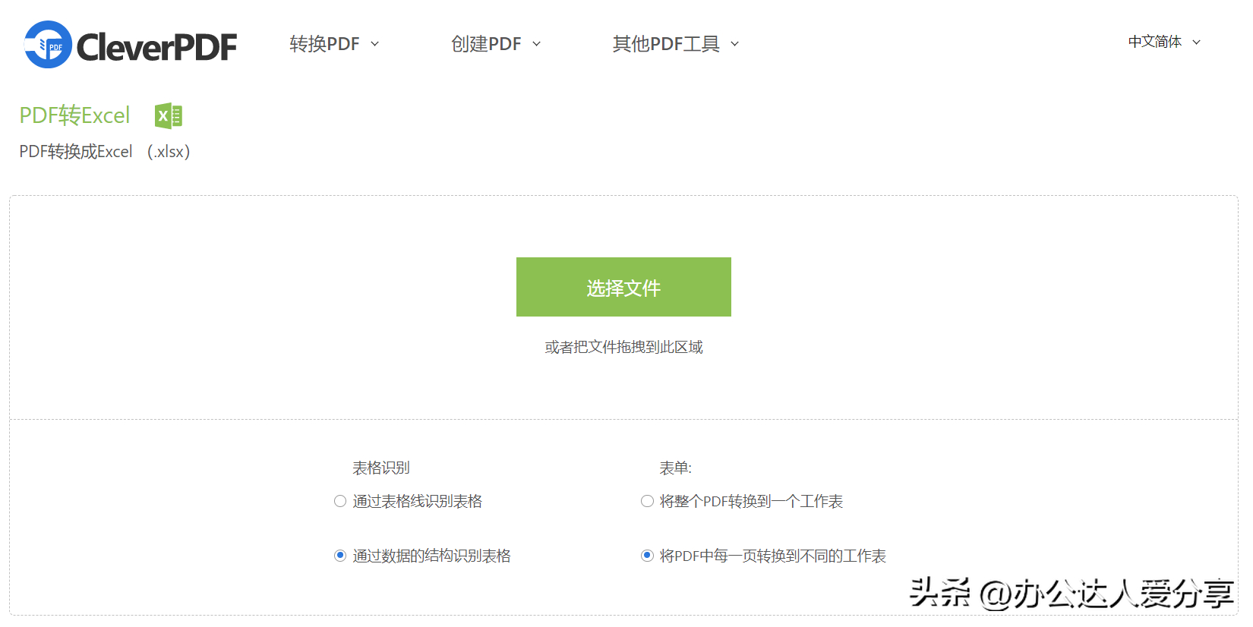1253x627 pixels.
Task: Click the chevron next to 创建PDF
Action: pos(536,44)
